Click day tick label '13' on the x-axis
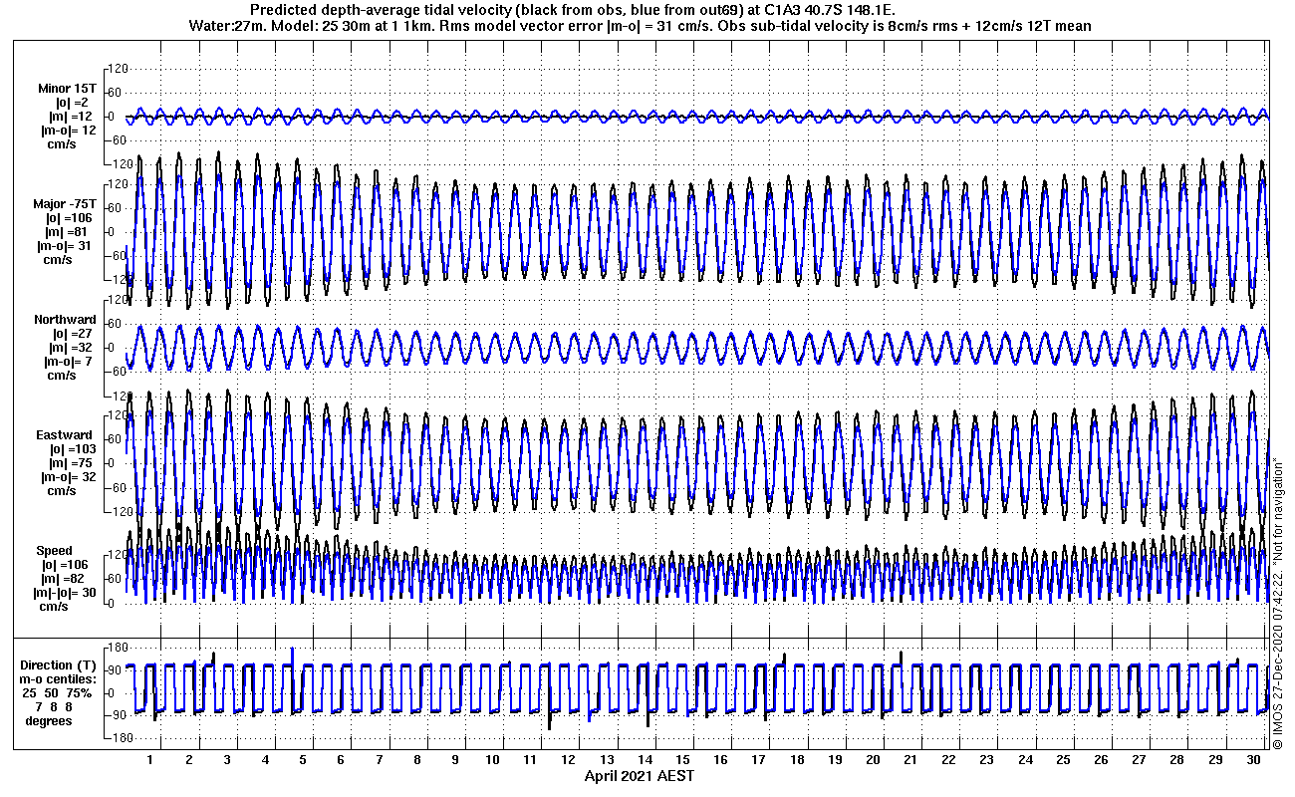 tap(608, 760)
